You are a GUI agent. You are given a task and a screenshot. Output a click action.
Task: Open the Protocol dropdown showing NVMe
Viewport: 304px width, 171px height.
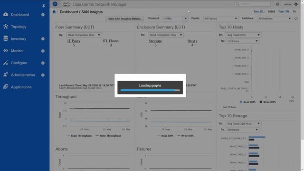pos(175,19)
